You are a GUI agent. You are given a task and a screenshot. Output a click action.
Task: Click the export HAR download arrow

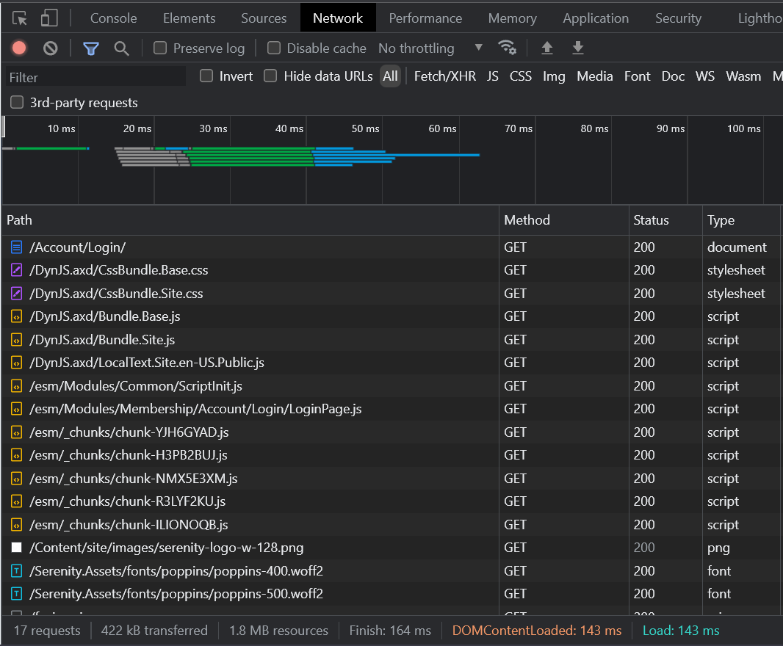click(x=578, y=48)
